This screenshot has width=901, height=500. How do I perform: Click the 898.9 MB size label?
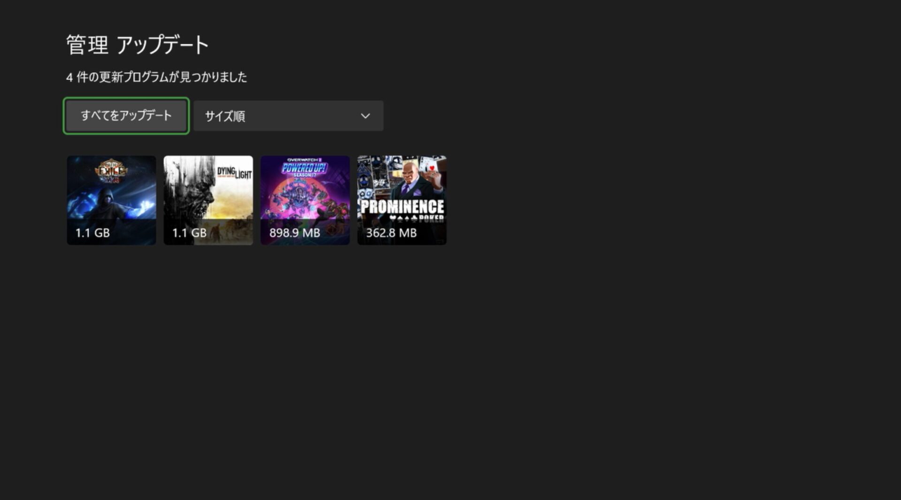(294, 233)
